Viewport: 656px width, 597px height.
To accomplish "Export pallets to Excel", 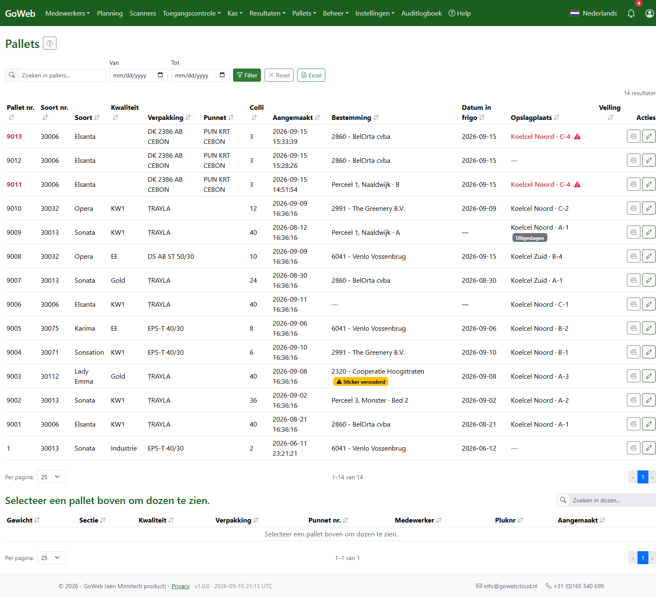I will pyautogui.click(x=311, y=75).
